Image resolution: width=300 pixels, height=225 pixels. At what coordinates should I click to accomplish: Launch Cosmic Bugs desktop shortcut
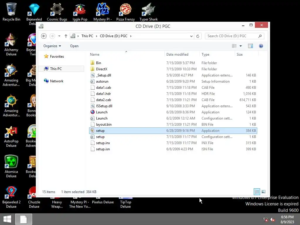click(57, 12)
